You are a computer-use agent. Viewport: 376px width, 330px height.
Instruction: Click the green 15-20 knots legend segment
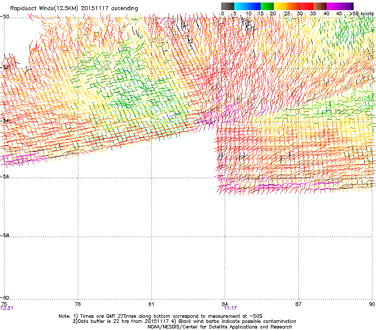[267, 6]
